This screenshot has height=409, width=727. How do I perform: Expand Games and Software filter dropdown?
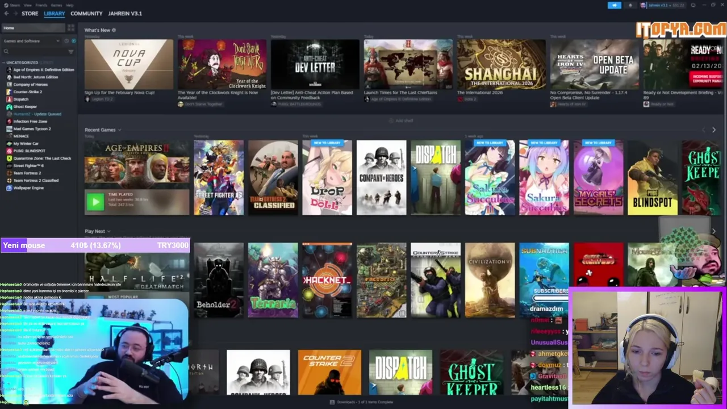pyautogui.click(x=57, y=41)
